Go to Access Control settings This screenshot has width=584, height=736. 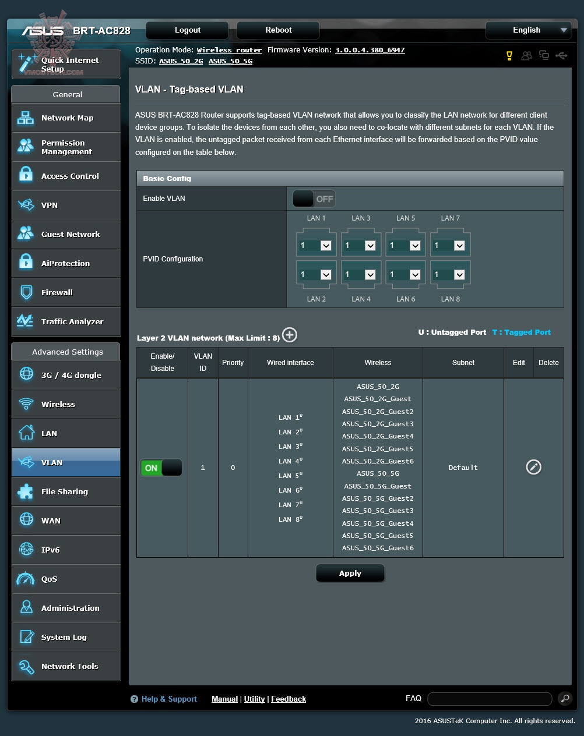pos(66,176)
